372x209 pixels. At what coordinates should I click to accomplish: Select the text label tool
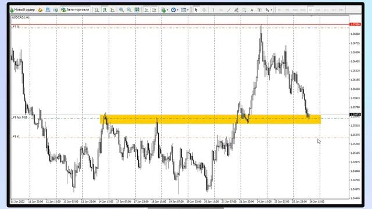[260, 10]
